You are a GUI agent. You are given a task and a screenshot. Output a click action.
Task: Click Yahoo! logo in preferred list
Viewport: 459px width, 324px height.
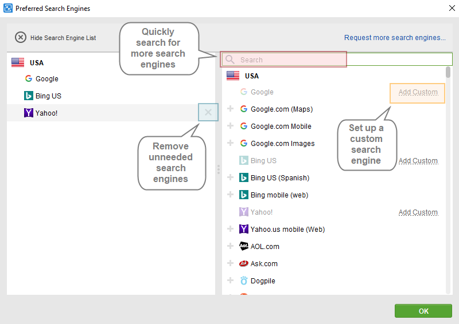28,113
